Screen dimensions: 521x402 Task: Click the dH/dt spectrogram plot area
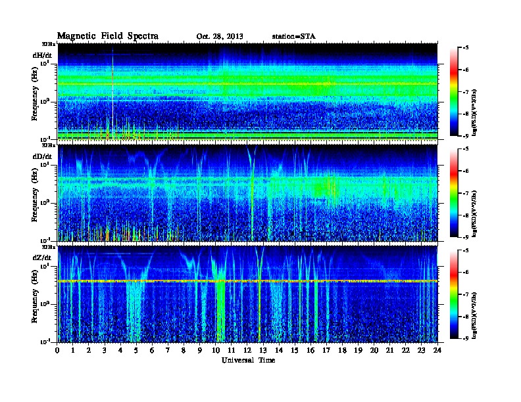click(x=247, y=92)
